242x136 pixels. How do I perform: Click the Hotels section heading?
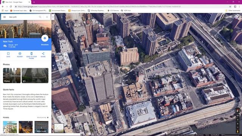coord(6,117)
